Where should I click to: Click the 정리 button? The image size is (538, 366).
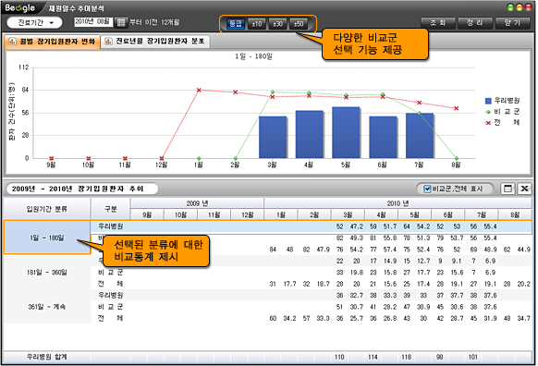point(475,23)
